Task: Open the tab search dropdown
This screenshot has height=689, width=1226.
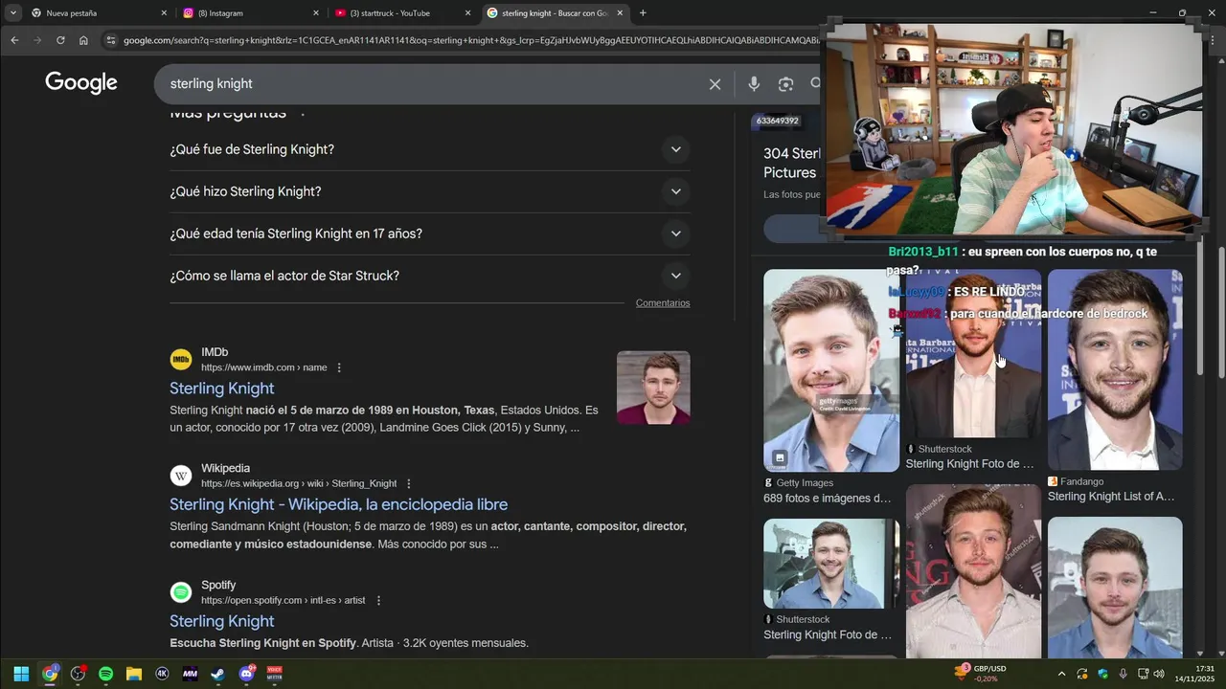Action: pyautogui.click(x=12, y=13)
